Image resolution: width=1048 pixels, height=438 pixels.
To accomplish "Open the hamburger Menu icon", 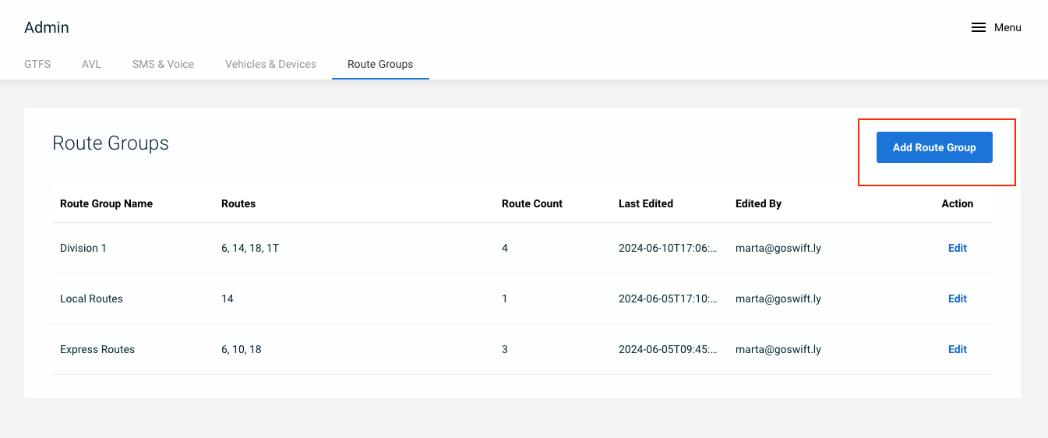I will [x=979, y=27].
